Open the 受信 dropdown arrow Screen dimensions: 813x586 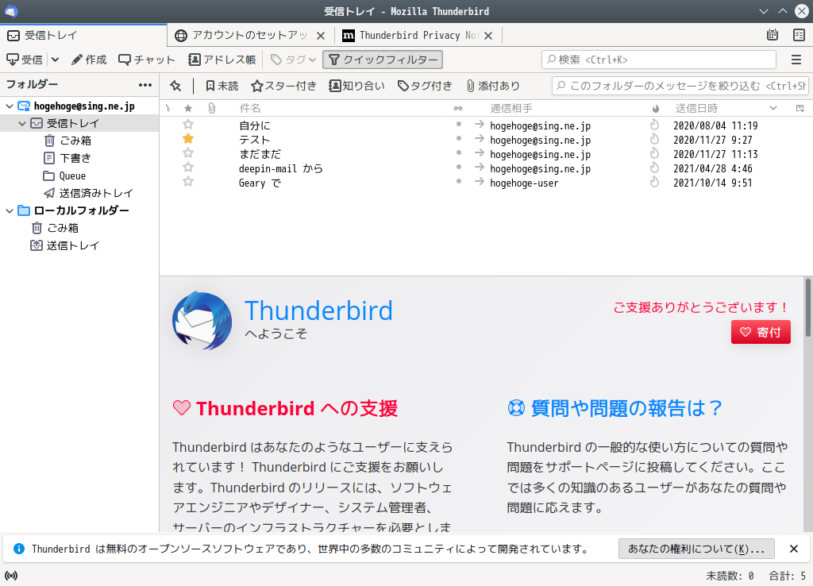coord(55,60)
